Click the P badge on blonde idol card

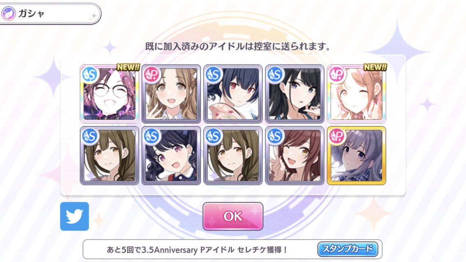[152, 74]
